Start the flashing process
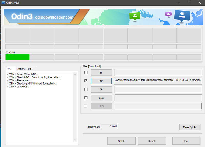Image resolution: width=205 pixels, height=147 pixels. [x=121, y=141]
